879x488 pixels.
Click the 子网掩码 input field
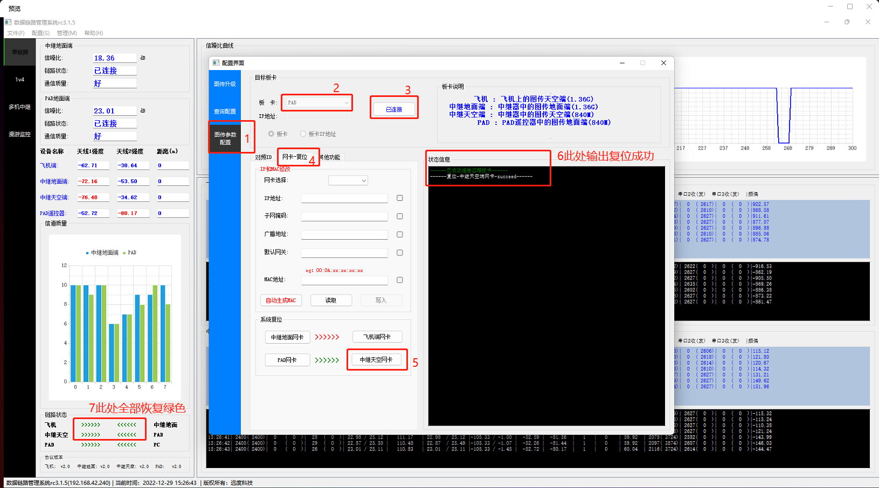[x=344, y=217]
